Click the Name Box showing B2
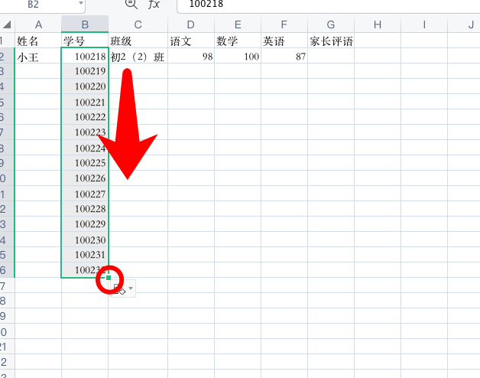This screenshot has height=378, width=480. [41, 5]
